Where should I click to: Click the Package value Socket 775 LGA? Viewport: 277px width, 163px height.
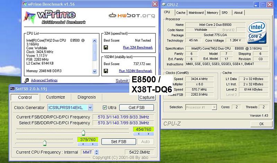(215, 35)
